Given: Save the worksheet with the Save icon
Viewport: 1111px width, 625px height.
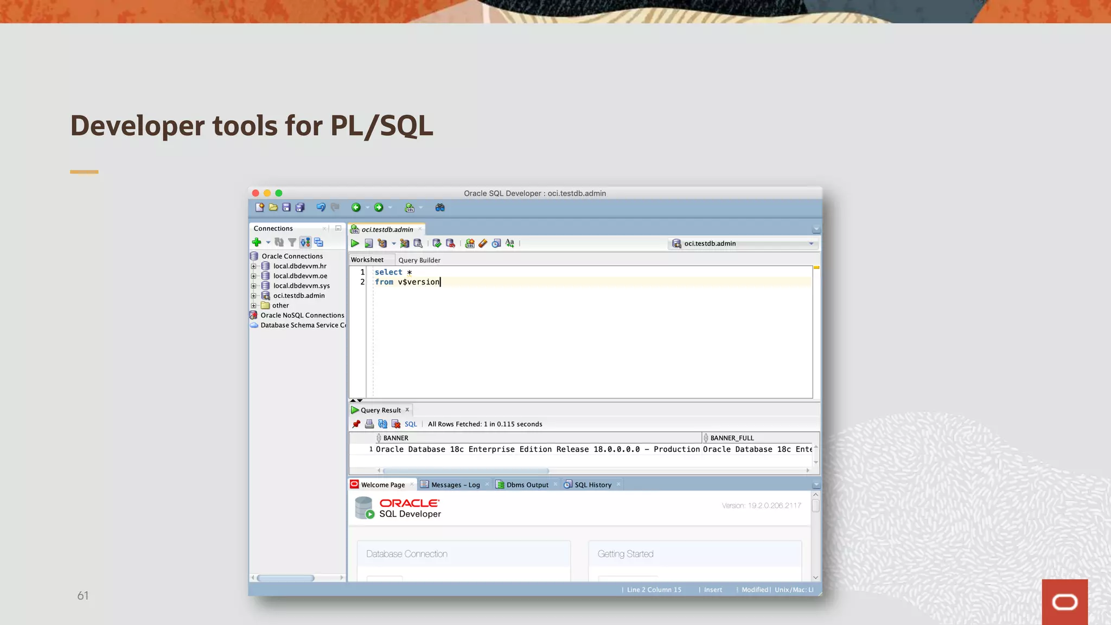Looking at the screenshot, I should click(x=286, y=207).
